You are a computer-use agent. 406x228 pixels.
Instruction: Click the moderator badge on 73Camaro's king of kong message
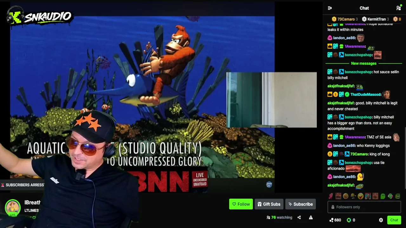(347, 154)
